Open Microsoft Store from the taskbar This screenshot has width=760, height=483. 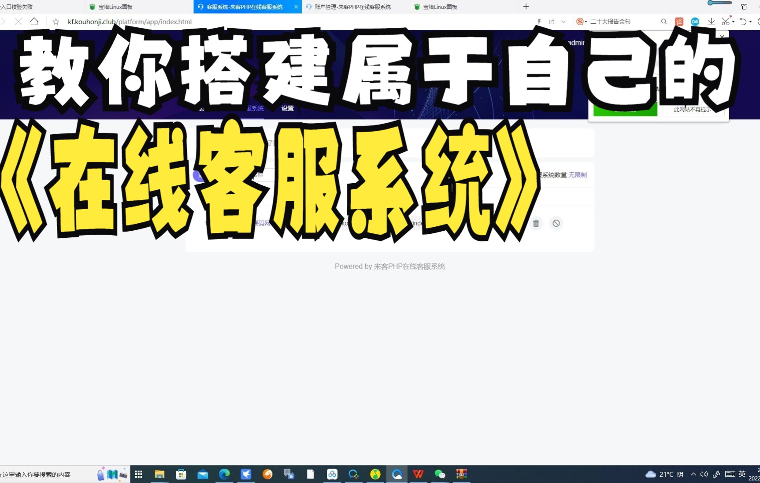(181, 474)
